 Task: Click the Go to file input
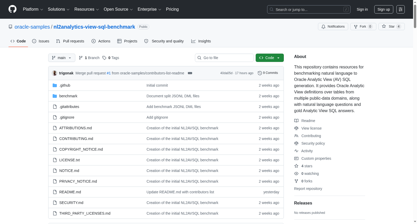click(224, 58)
